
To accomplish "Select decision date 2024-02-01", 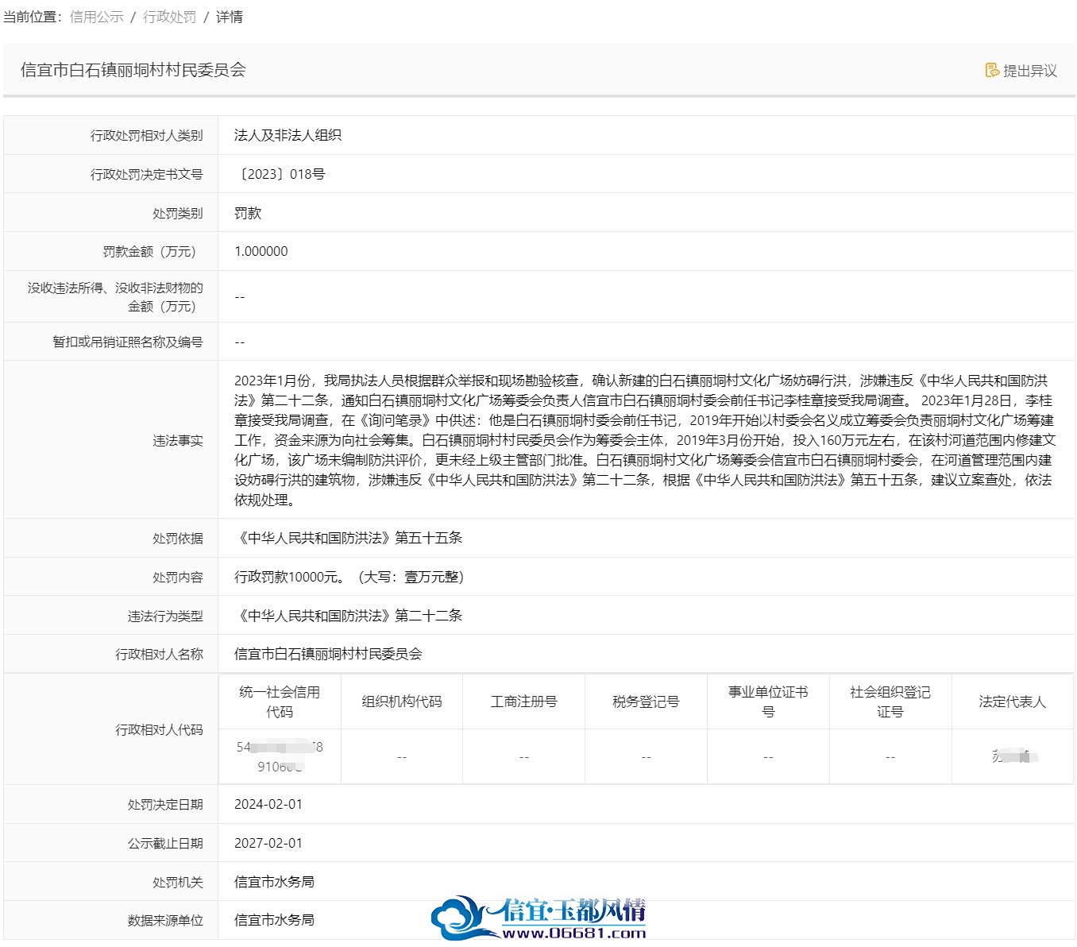I will click(268, 804).
